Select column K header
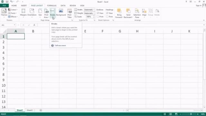Viewport: 206px width, 116px height. 189,31
